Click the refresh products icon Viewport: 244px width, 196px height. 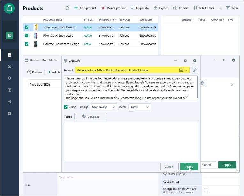pos(67,8)
